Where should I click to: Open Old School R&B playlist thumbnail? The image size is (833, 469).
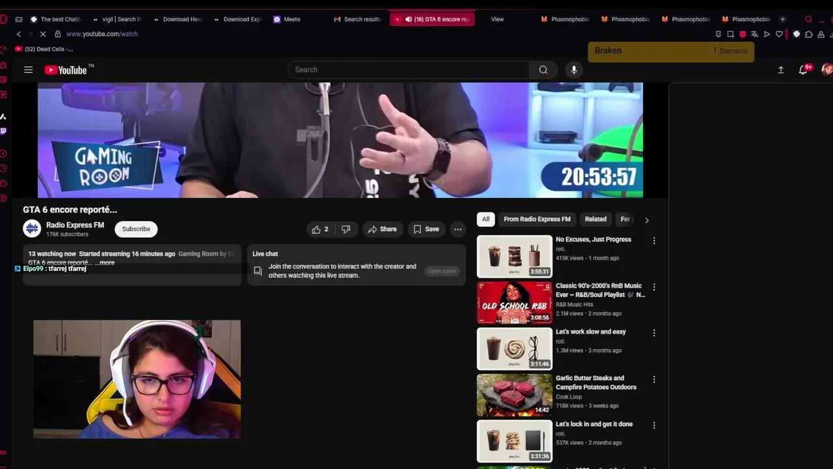click(515, 303)
